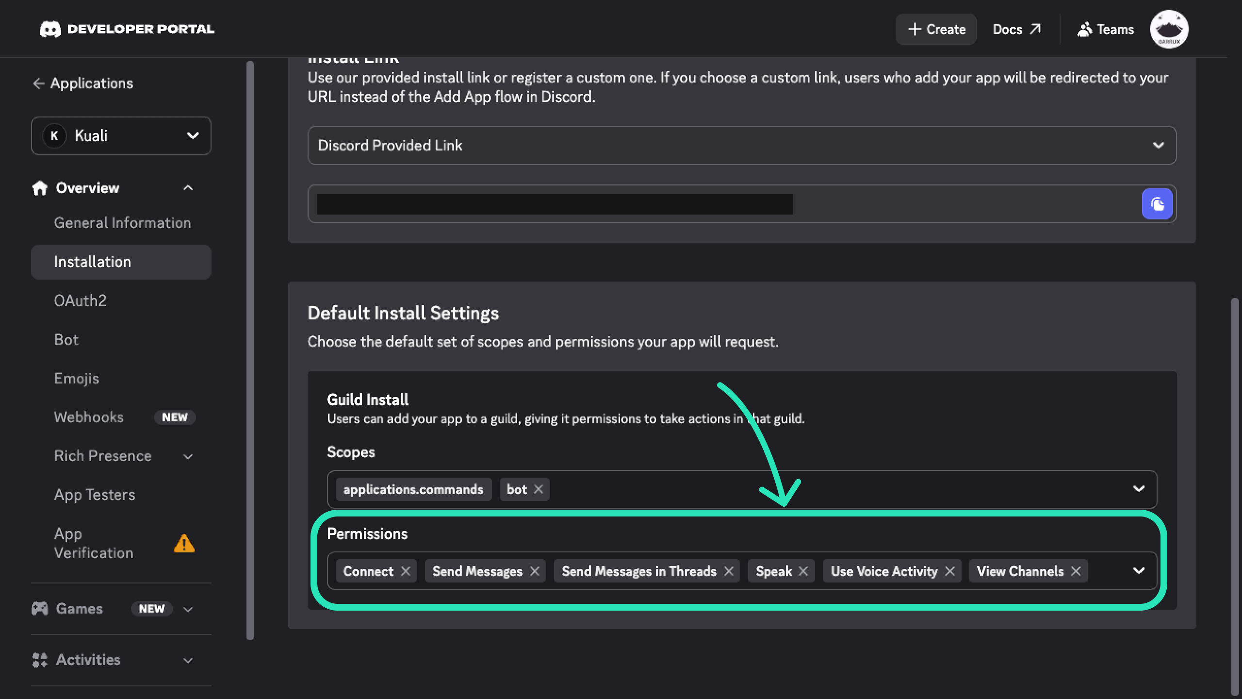Open the Teams page

click(x=1106, y=29)
